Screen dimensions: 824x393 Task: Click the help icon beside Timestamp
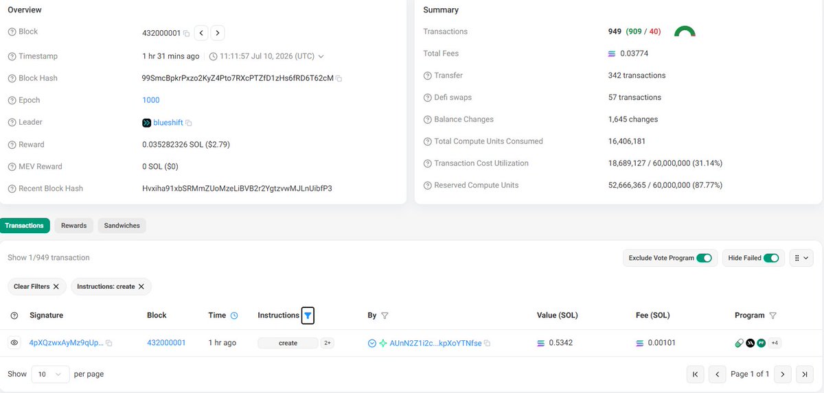[x=12, y=56]
